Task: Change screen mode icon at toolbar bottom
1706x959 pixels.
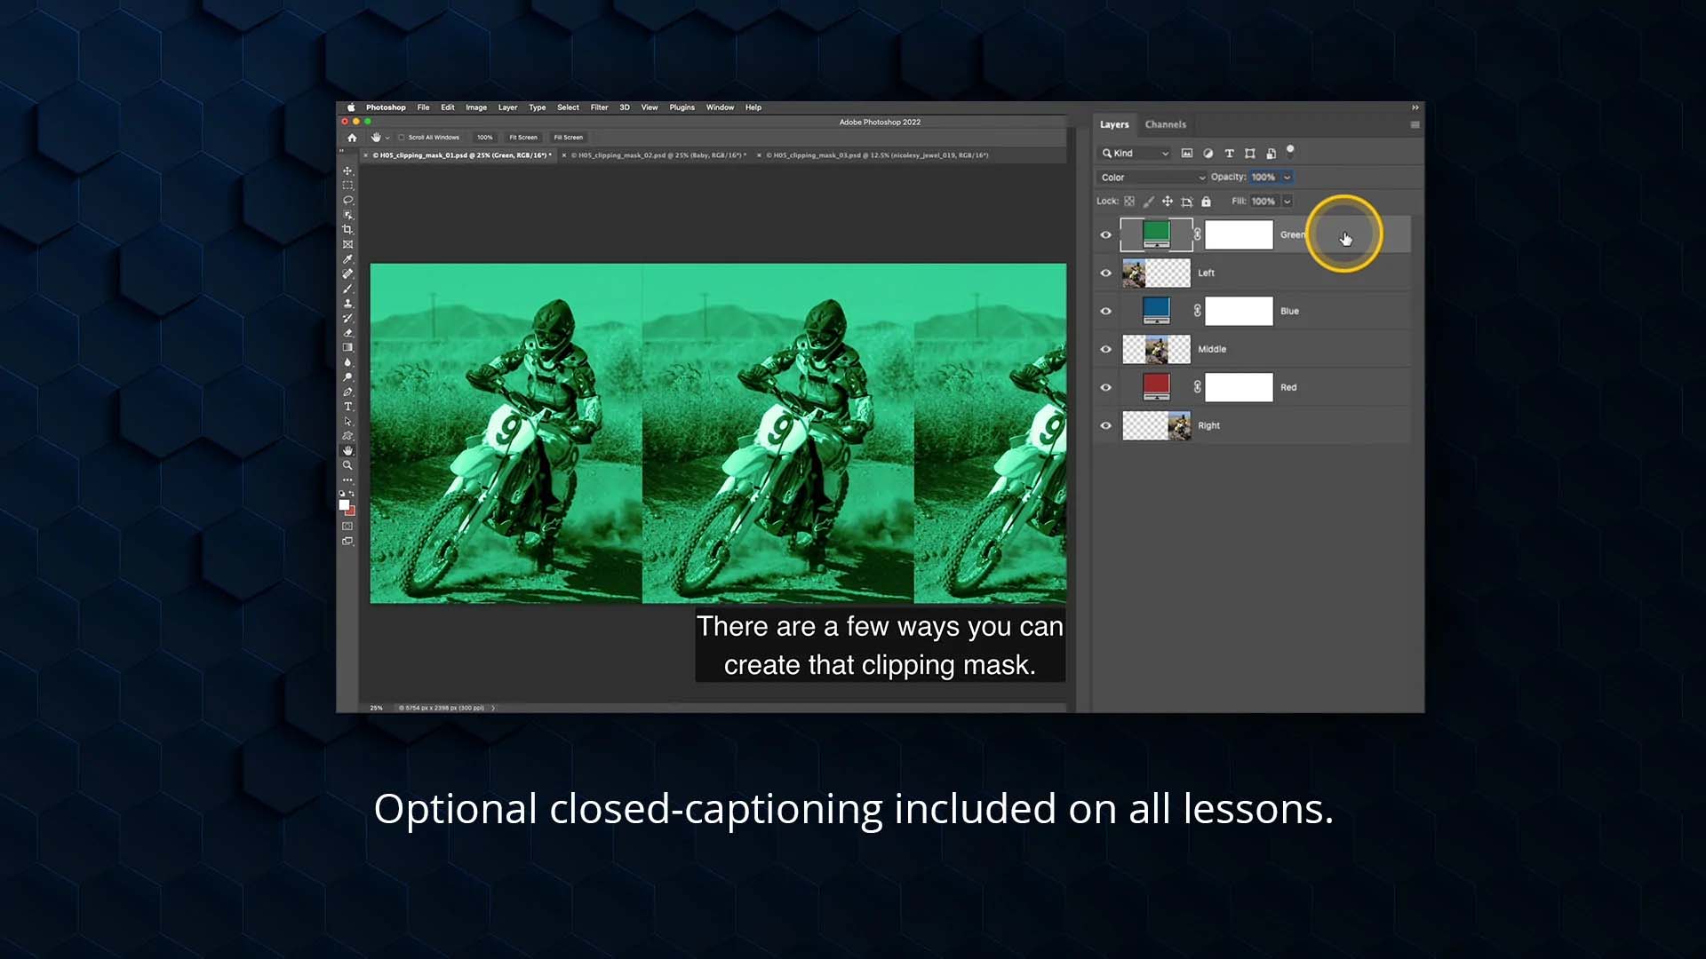Action: [x=347, y=541]
